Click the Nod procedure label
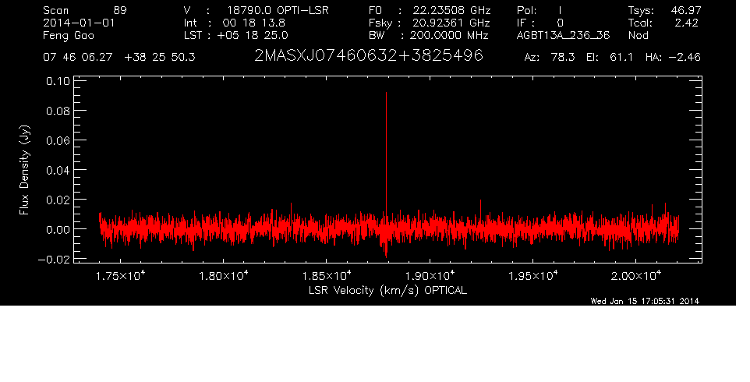 point(638,35)
